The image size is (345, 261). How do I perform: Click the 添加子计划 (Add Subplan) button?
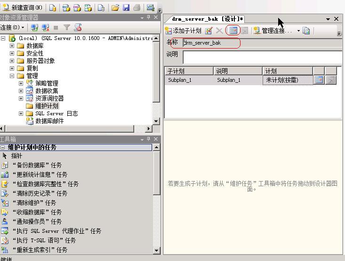point(184,31)
